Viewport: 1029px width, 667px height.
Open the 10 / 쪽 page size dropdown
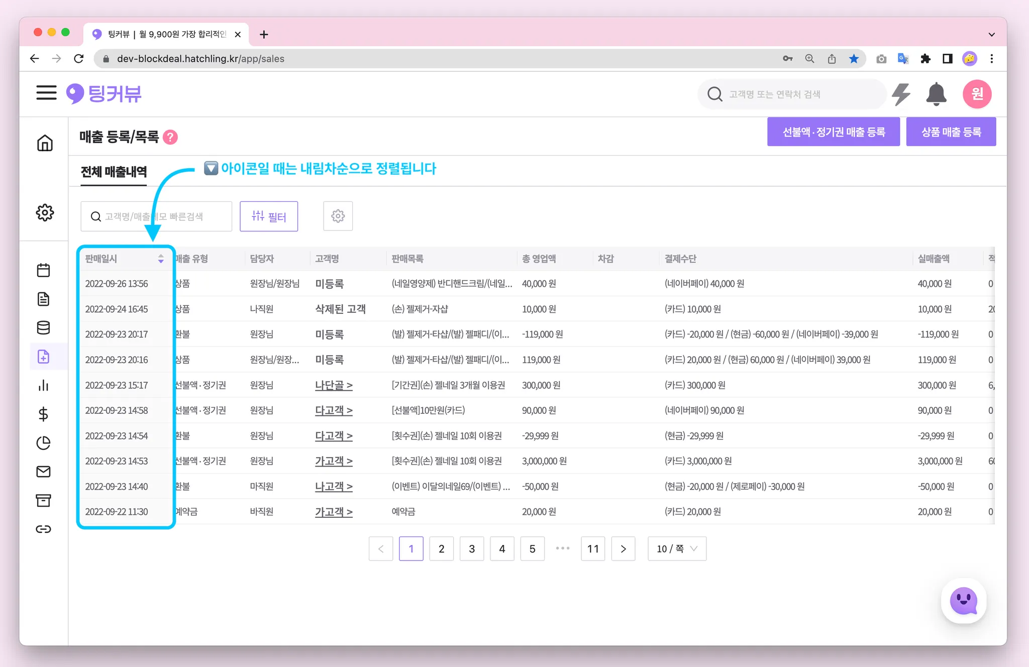(x=677, y=548)
